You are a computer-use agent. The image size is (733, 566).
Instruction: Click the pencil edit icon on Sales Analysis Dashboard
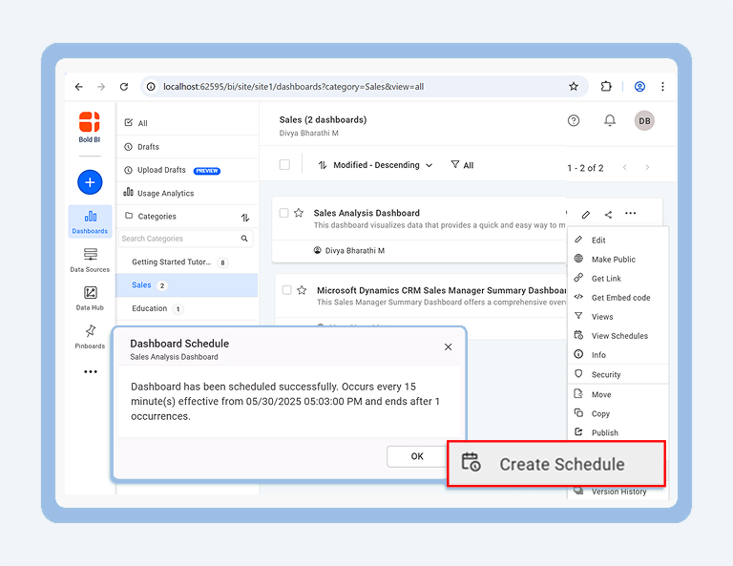tap(586, 215)
